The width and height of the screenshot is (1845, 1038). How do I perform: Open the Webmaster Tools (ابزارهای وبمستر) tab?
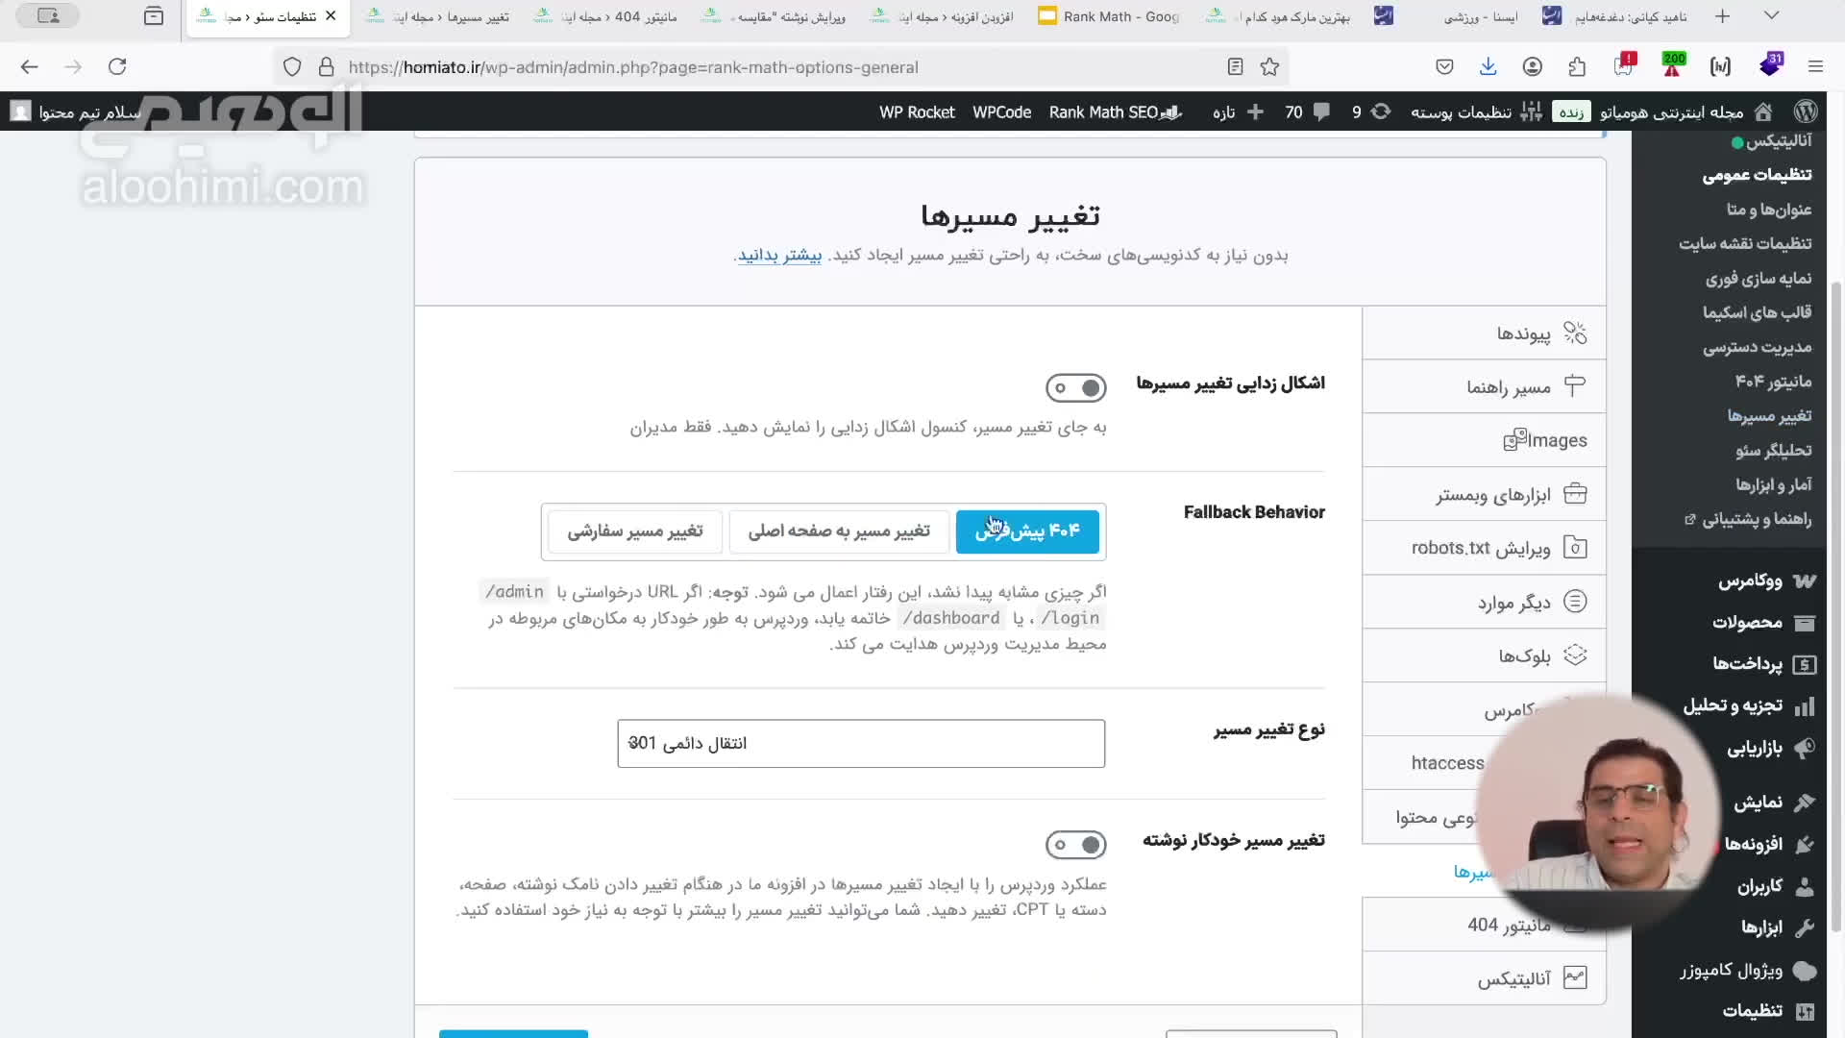(1484, 495)
